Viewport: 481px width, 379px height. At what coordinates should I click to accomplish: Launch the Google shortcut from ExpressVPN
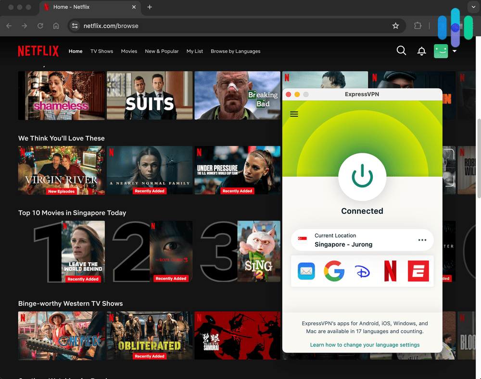click(334, 271)
